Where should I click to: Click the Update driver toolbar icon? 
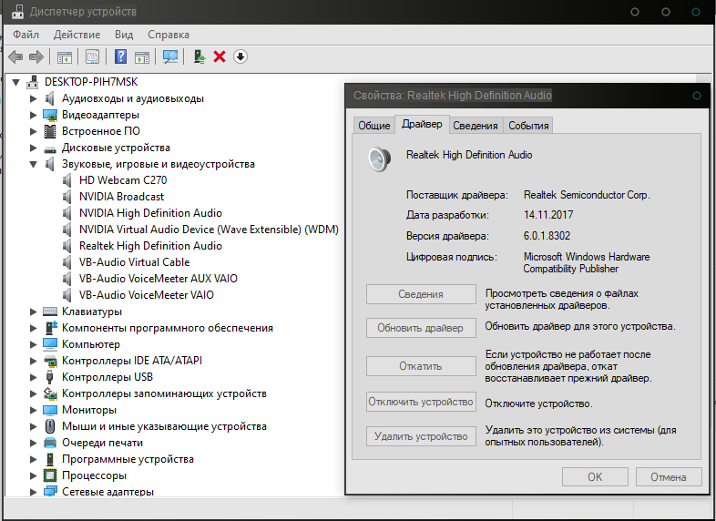click(199, 56)
